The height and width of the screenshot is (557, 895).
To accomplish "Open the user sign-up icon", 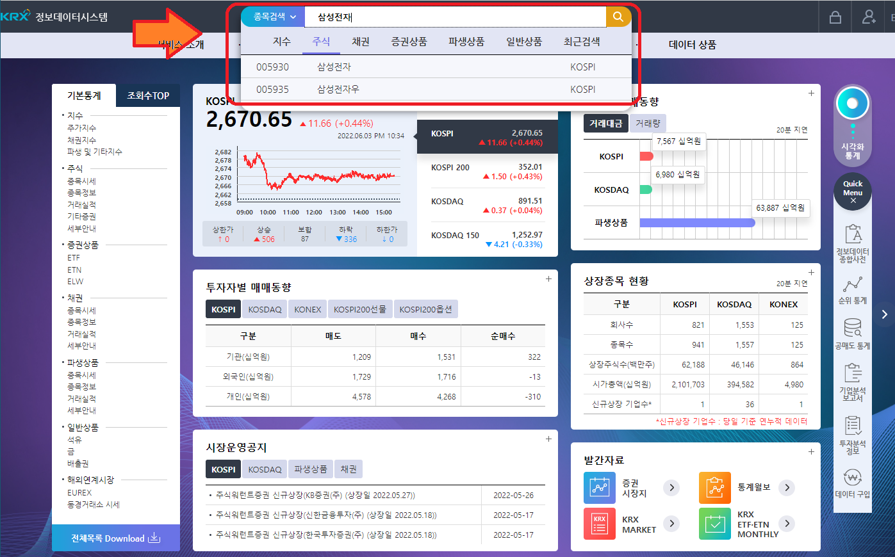I will [869, 17].
